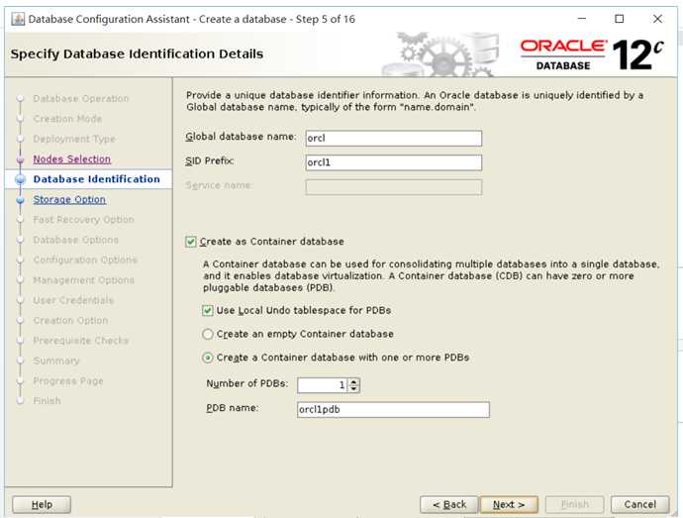The width and height of the screenshot is (683, 518).
Task: Click the Number of PDBs label
Action: (x=247, y=383)
